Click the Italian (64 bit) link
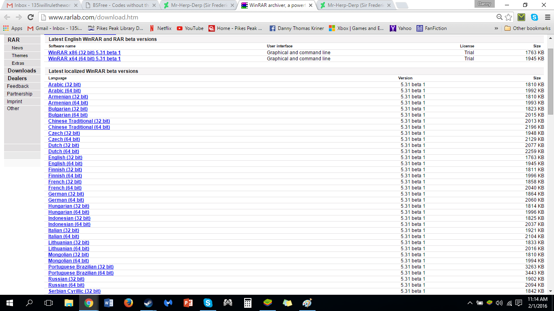This screenshot has width=554, height=311. coord(64,236)
